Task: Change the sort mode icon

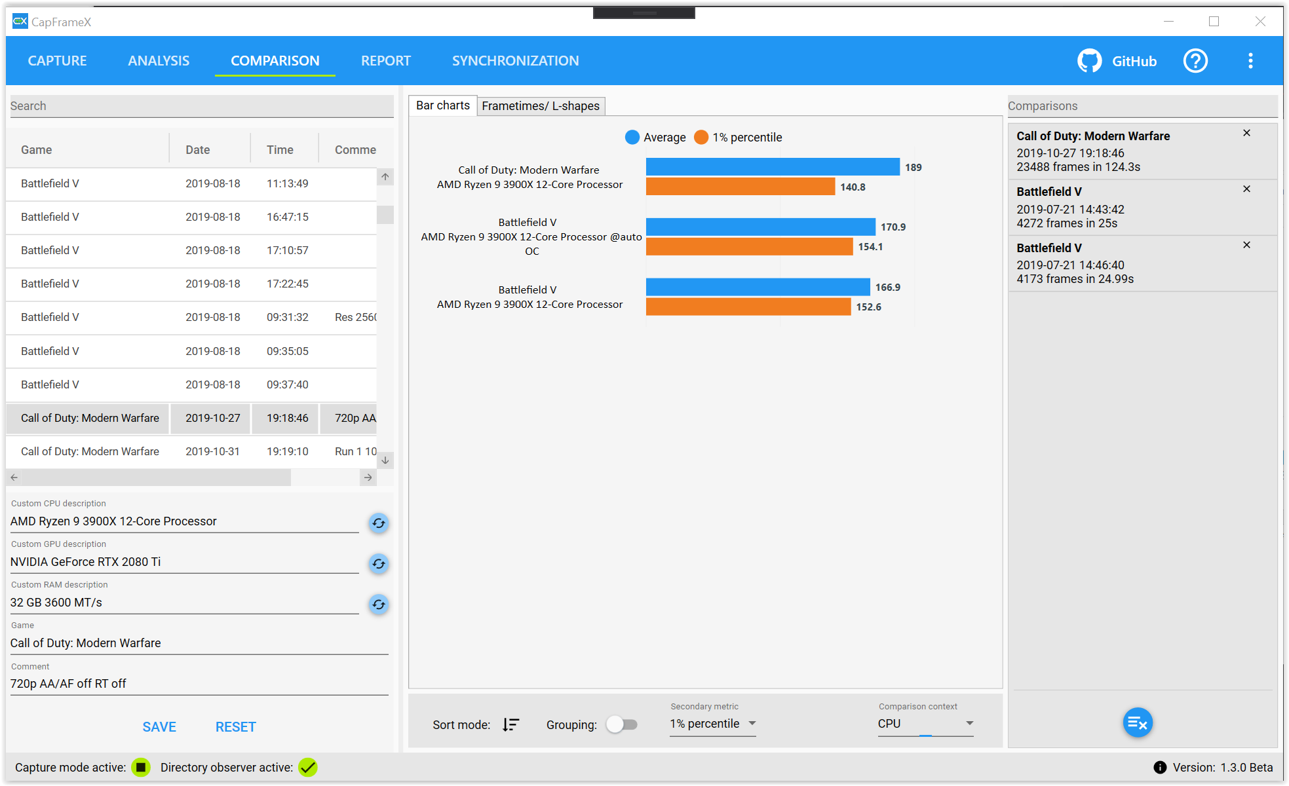Action: 510,724
